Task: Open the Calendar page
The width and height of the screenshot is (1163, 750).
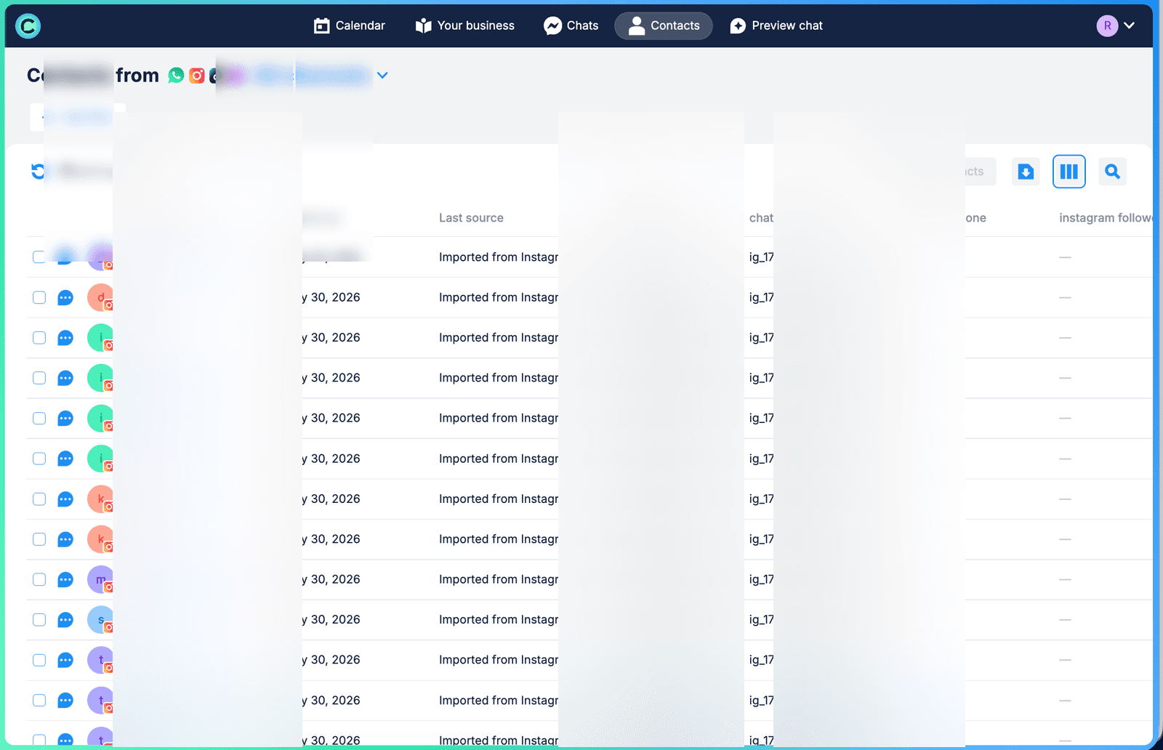Action: [350, 26]
